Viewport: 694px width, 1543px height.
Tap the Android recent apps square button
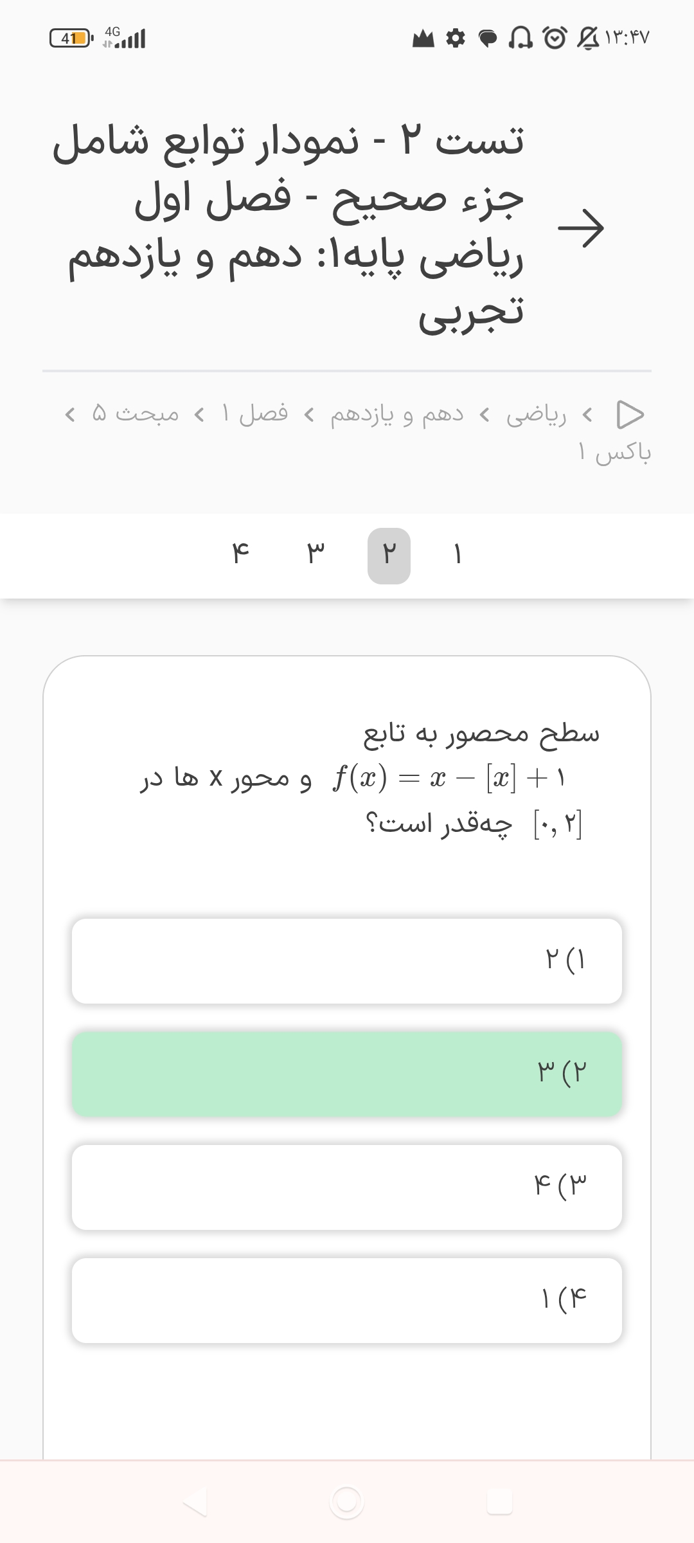(x=499, y=1502)
